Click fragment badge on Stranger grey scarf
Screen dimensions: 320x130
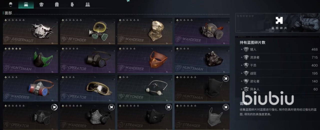[226, 107]
